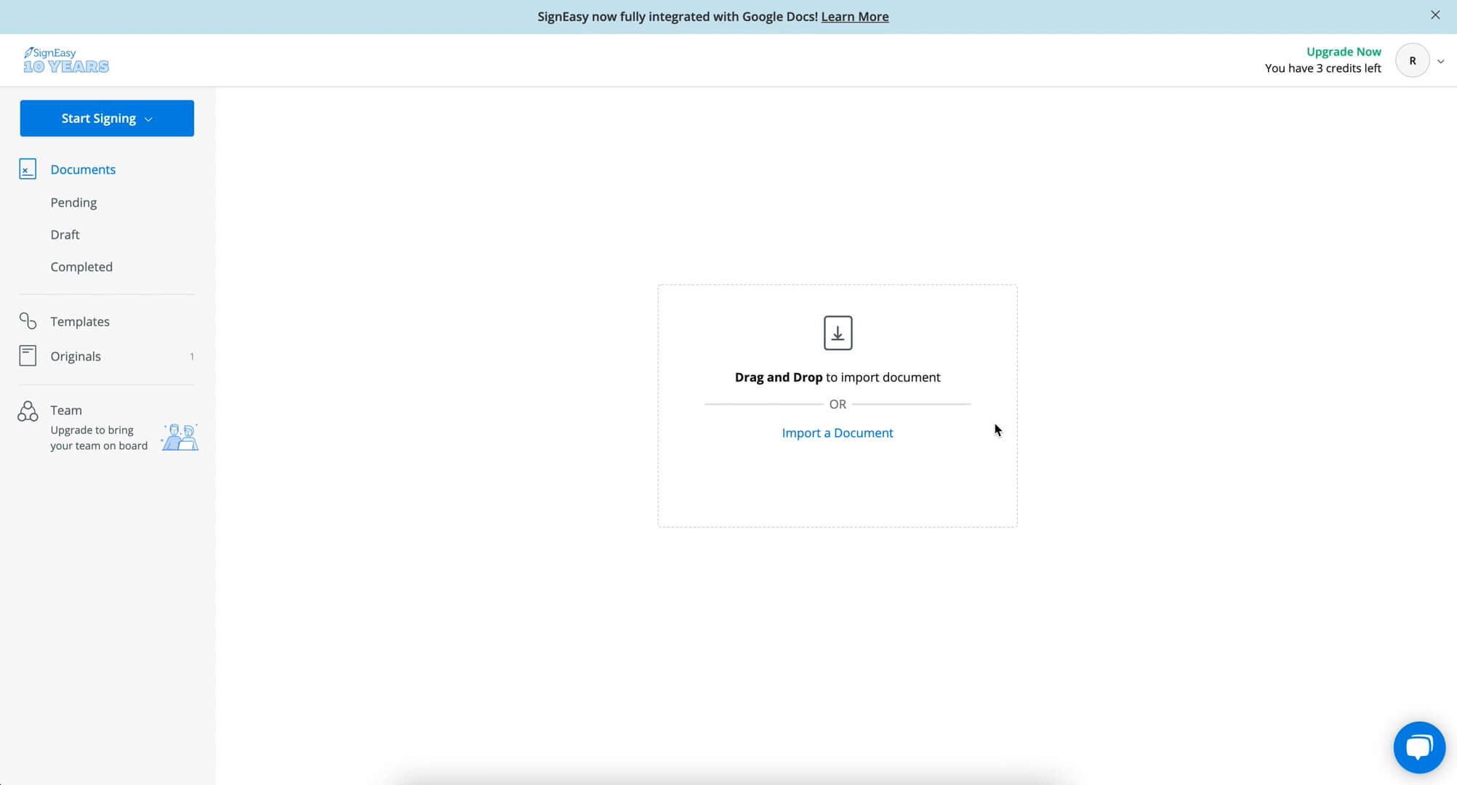The image size is (1457, 785).
Task: Open the account menu chevron
Action: 1440,61
